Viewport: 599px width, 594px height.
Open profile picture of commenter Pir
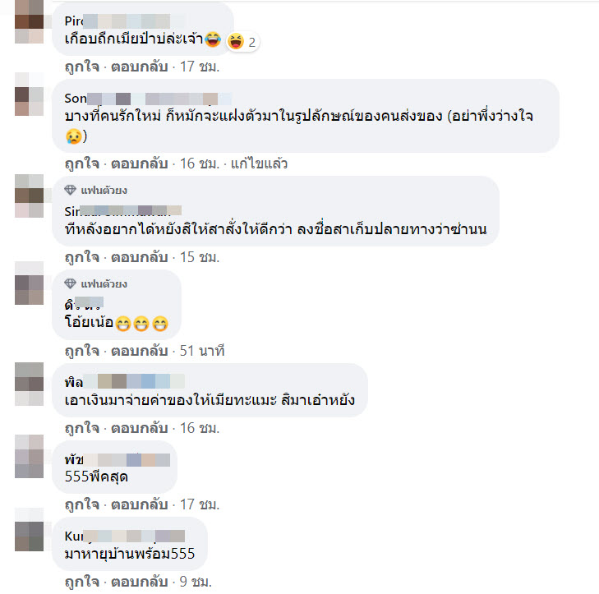(x=29, y=21)
